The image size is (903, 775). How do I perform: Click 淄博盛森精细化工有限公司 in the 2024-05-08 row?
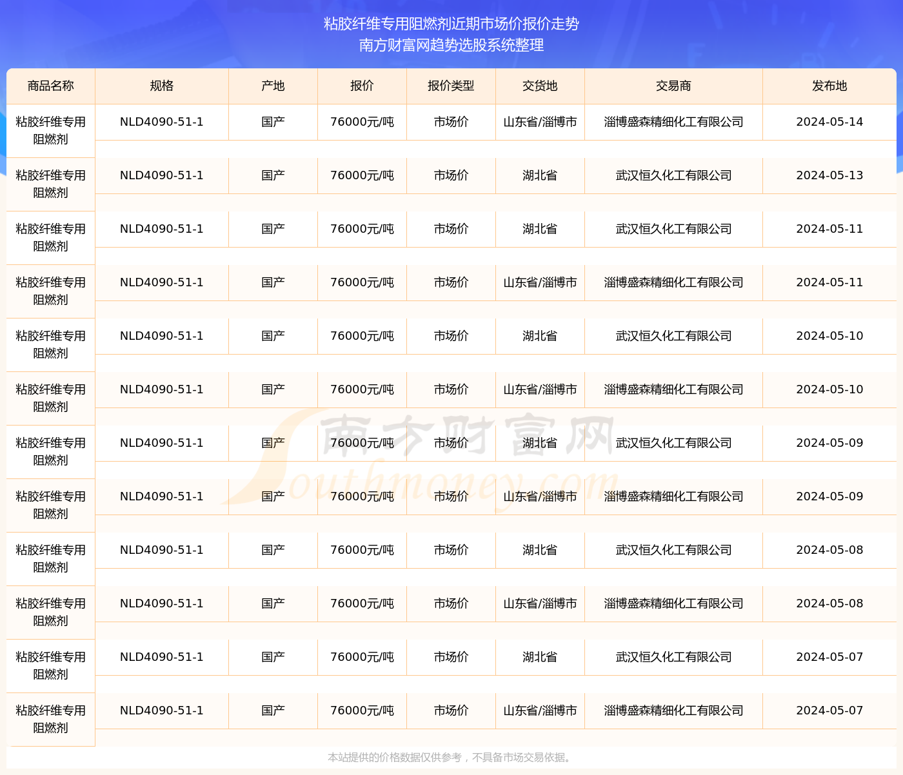tap(674, 603)
